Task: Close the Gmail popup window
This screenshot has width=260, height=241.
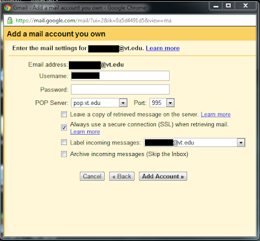Action: pos(245,6)
